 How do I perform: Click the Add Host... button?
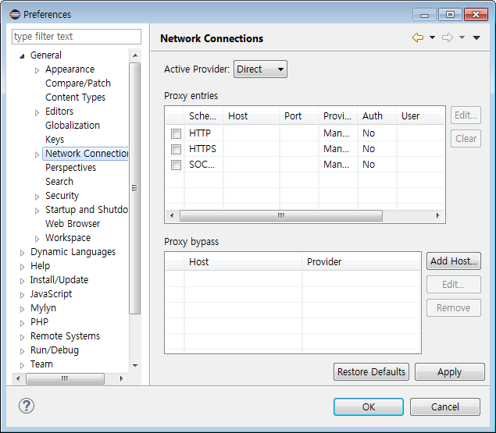453,261
